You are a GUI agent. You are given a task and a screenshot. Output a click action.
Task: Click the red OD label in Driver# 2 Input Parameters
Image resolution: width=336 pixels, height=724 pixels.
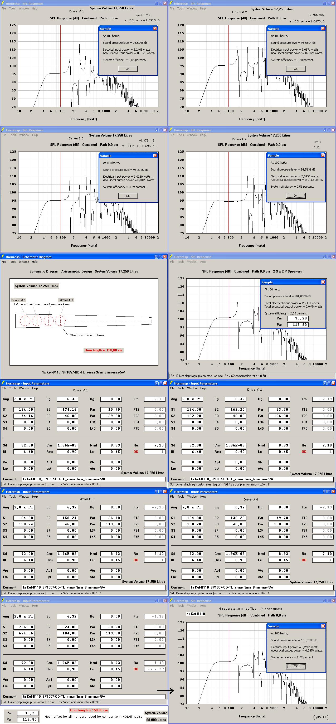pyautogui.click(x=304, y=452)
